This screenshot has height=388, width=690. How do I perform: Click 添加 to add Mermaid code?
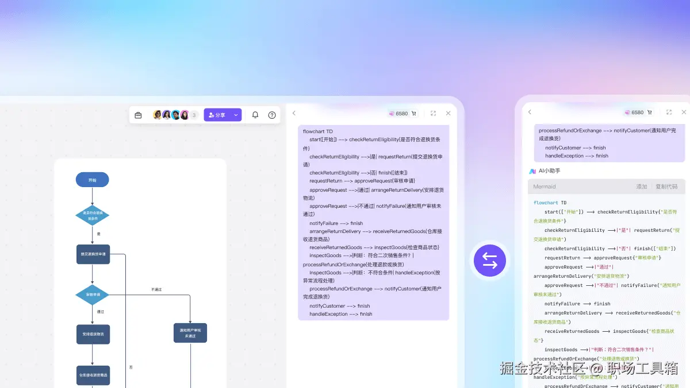pos(642,187)
